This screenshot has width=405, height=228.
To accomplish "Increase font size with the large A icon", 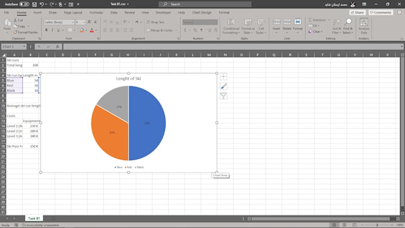I will click(x=89, y=22).
